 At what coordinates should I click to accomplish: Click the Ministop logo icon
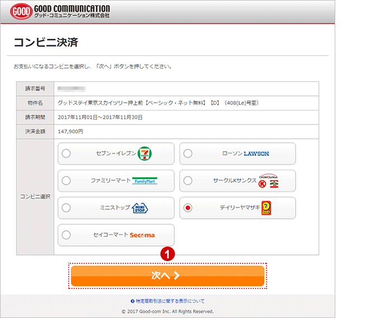(x=140, y=208)
